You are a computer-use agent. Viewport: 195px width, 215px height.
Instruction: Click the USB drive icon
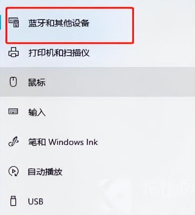pos(13,201)
